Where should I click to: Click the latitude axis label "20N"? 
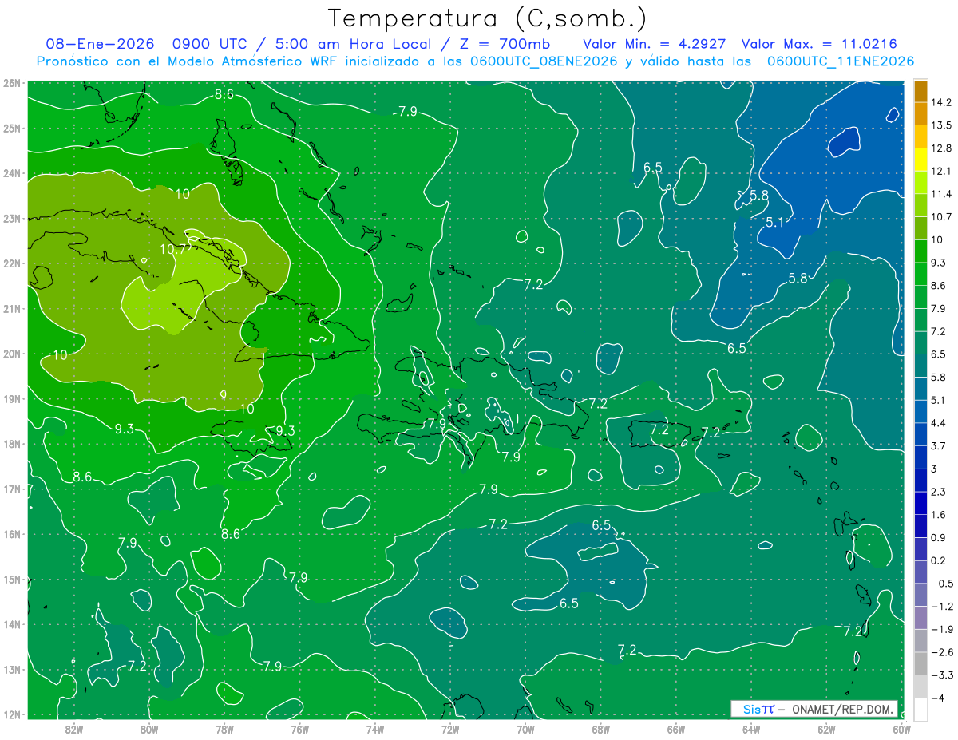(x=11, y=354)
